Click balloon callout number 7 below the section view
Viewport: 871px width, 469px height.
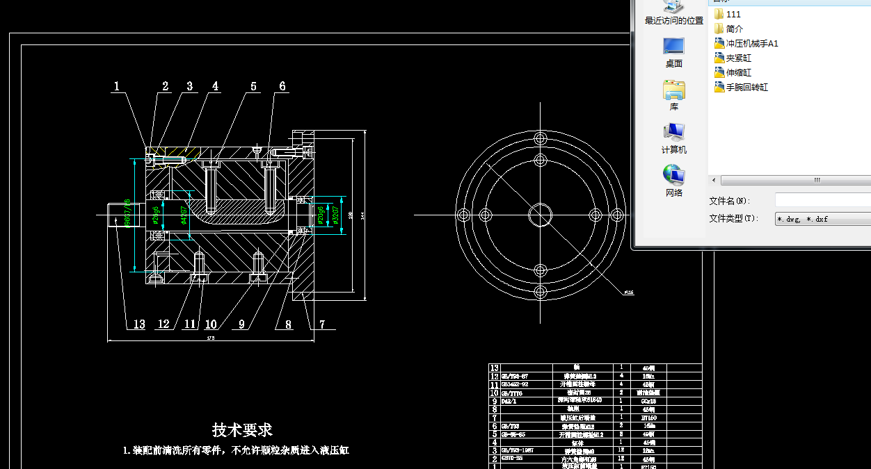point(322,324)
